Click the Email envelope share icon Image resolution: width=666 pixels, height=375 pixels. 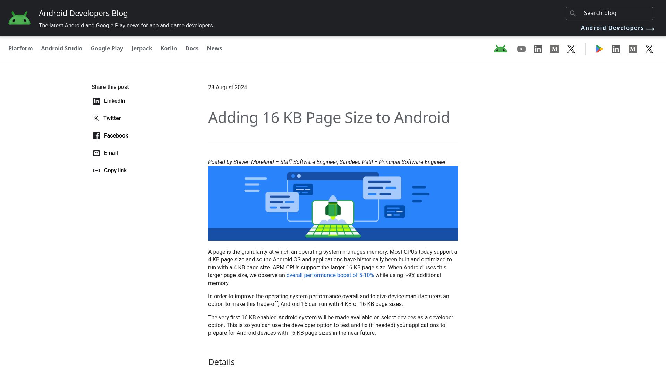96,153
